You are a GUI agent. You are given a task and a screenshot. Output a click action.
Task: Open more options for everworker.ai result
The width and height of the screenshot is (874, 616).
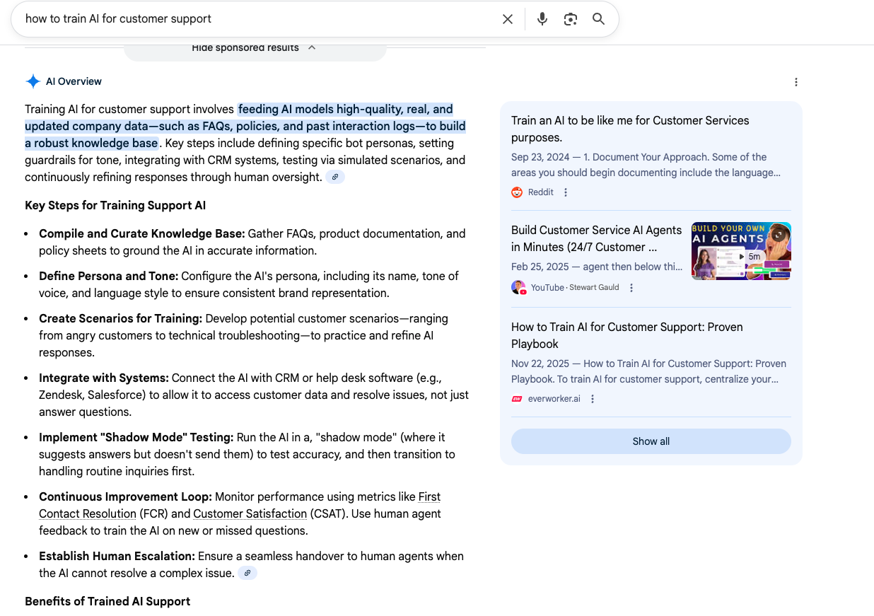593,399
